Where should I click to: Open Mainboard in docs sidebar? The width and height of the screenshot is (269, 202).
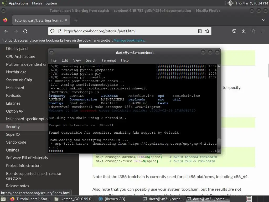click(15, 88)
